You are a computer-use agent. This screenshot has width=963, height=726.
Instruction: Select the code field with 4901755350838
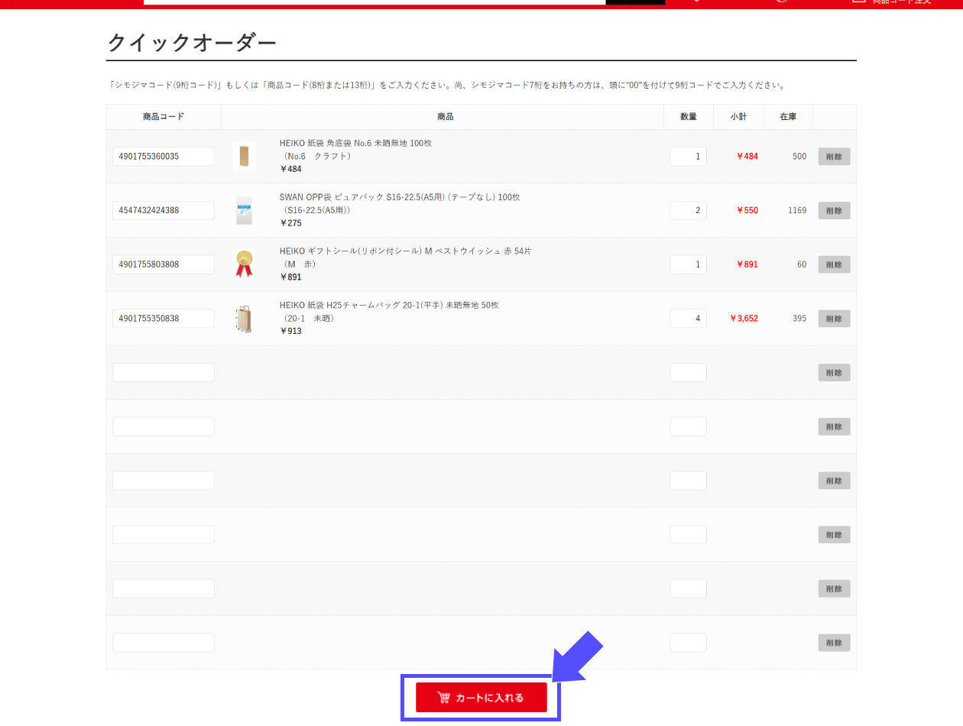coord(163,319)
